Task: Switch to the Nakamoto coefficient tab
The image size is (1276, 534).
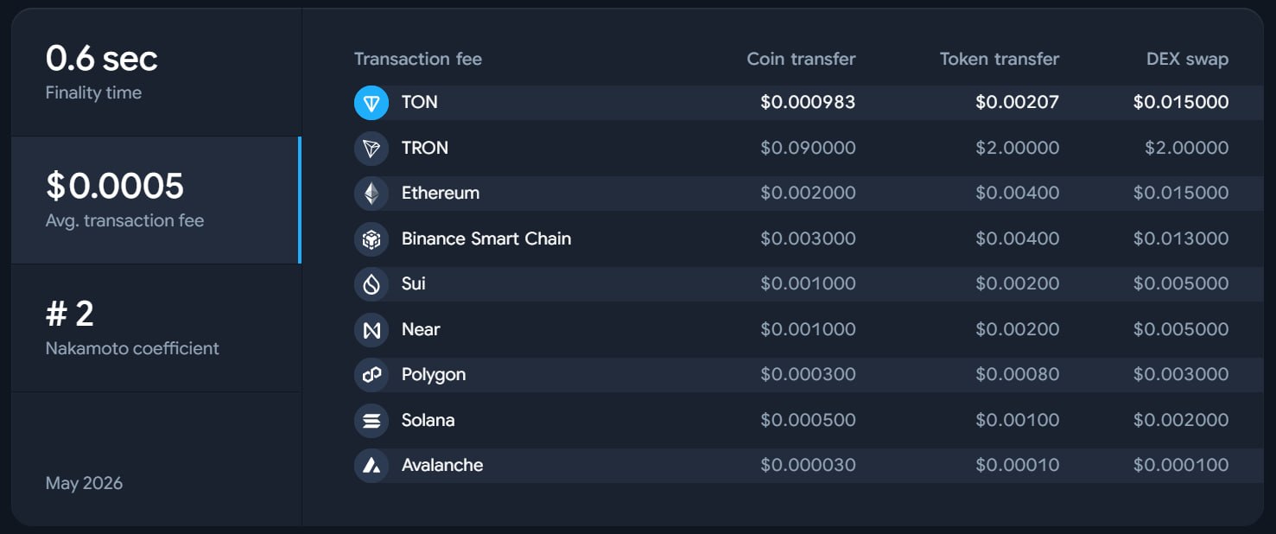Action: click(x=156, y=328)
